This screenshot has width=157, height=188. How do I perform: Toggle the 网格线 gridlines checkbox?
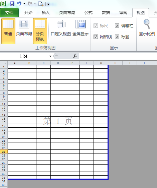pyautogui.click(x=96, y=37)
